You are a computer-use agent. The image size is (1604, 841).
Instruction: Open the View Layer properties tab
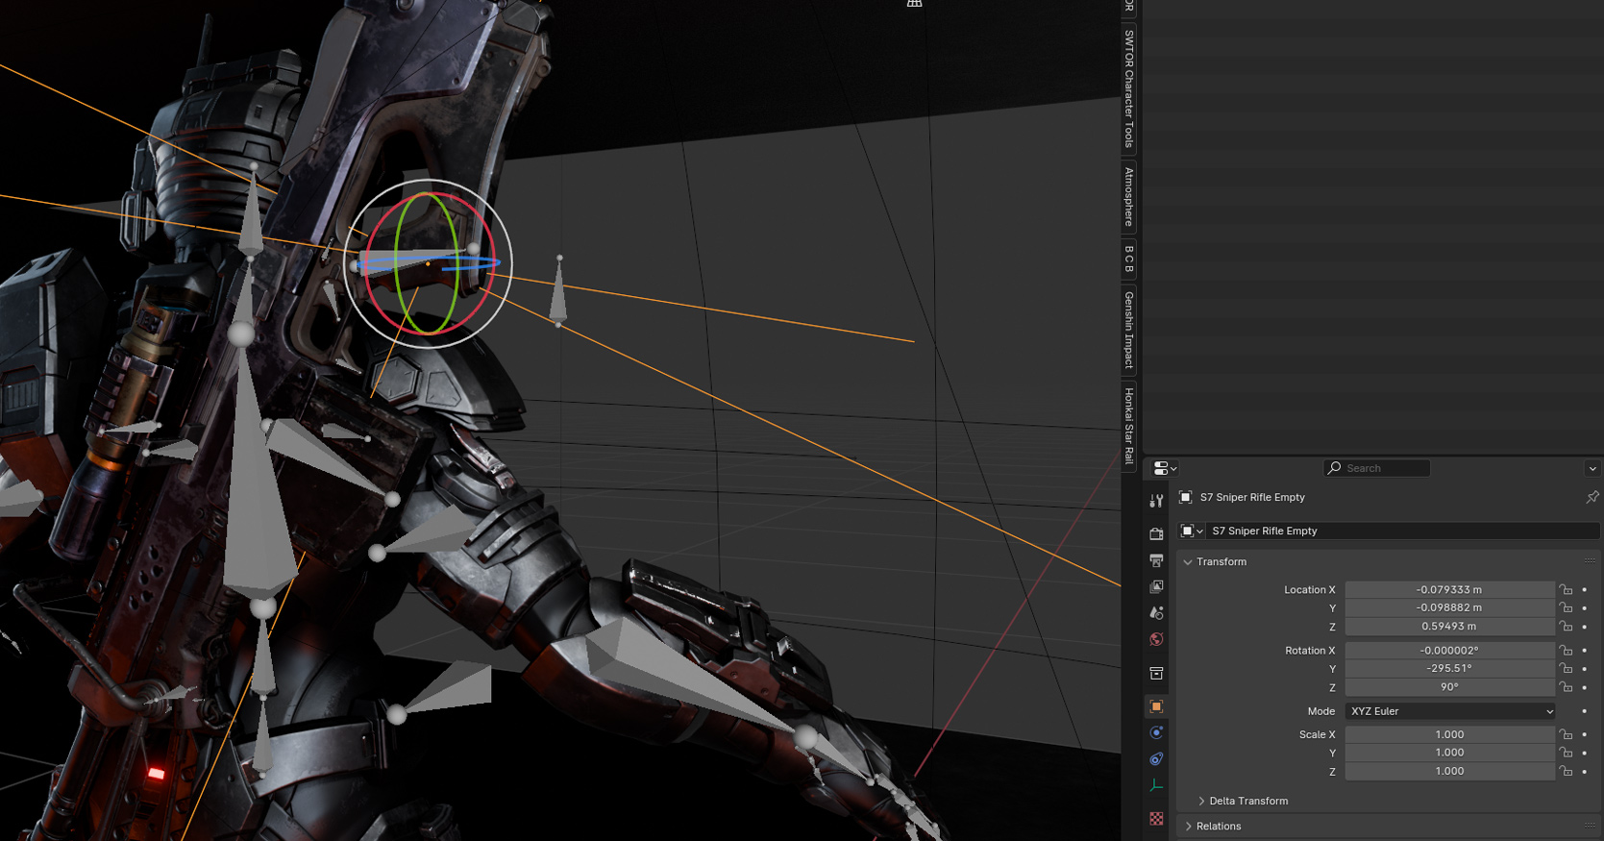[1156, 586]
